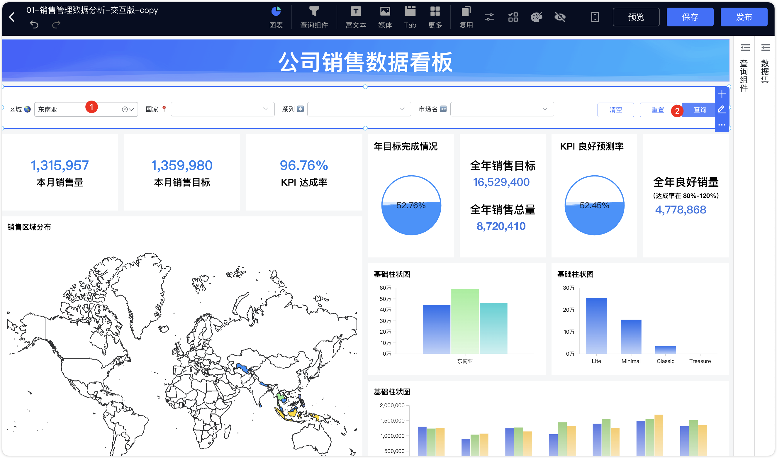777x458 pixels.
Task: Open the three-dots more menu on query widget
Action: point(722,125)
